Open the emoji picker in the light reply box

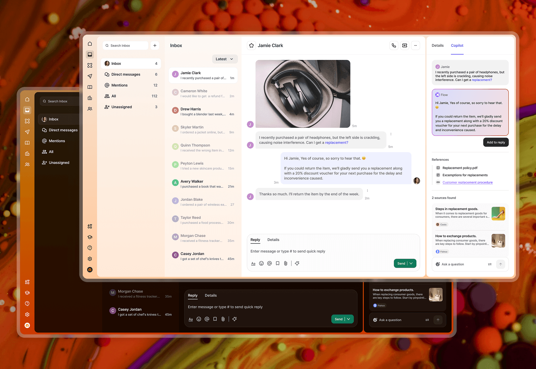[x=261, y=263]
